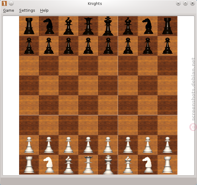This screenshot has width=197, height=185.
Task: Click the empty e4 square
Action: pyautogui.click(x=108, y=105)
